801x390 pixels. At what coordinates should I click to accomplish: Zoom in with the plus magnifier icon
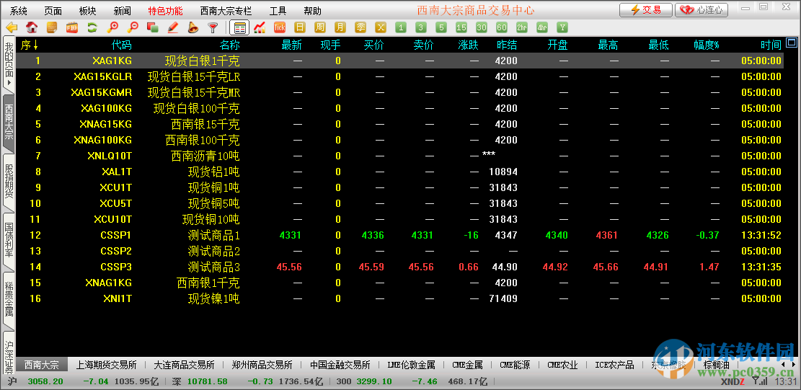(113, 27)
